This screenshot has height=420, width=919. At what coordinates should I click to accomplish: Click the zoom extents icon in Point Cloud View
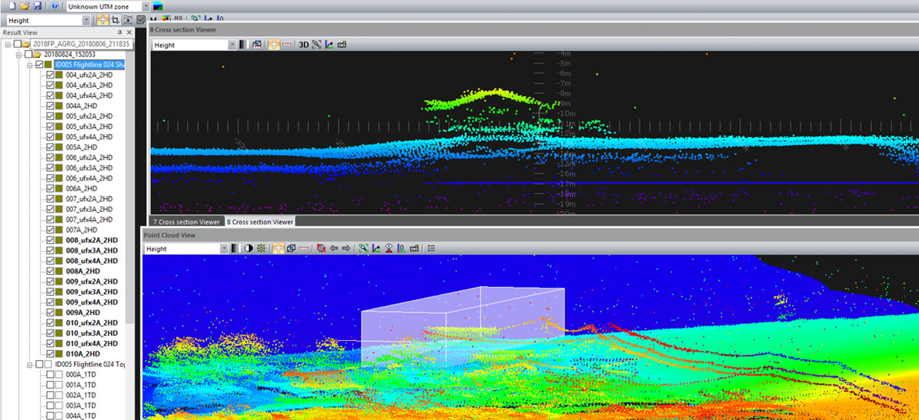[364, 249]
